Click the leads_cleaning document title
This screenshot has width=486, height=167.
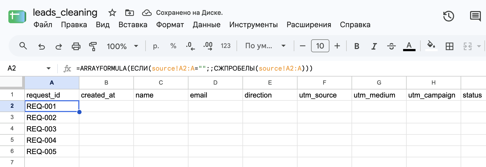(65, 12)
